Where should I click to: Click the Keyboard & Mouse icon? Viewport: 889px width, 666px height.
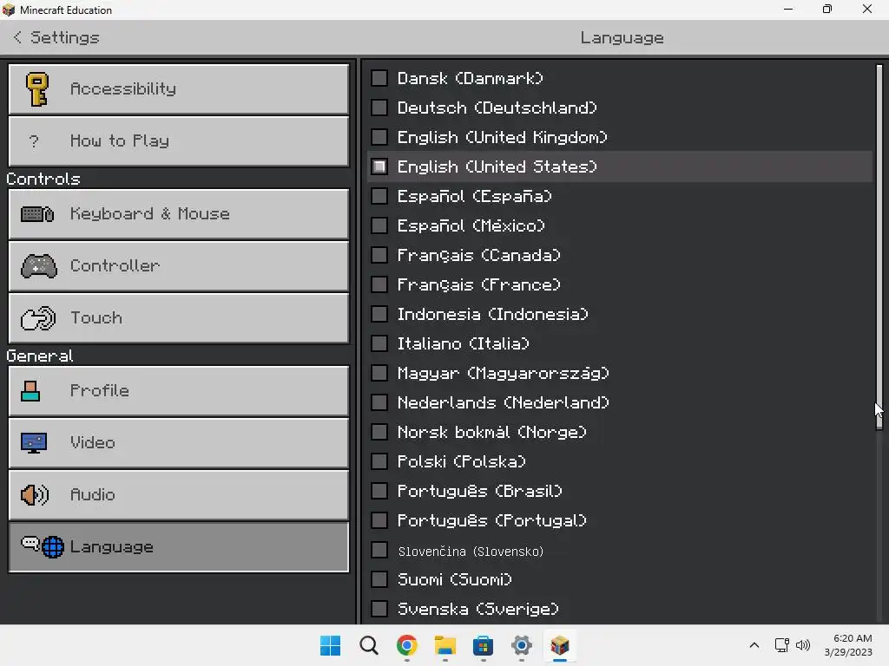[x=37, y=214]
